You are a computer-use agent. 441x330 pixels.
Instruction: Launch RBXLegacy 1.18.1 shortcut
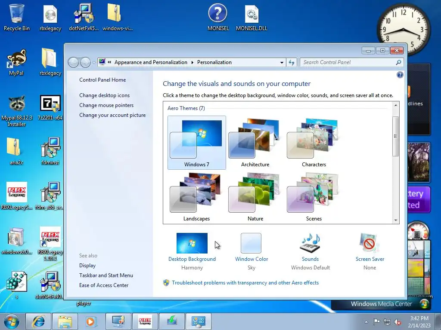[50, 244]
